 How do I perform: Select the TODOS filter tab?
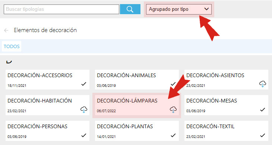point(12,46)
